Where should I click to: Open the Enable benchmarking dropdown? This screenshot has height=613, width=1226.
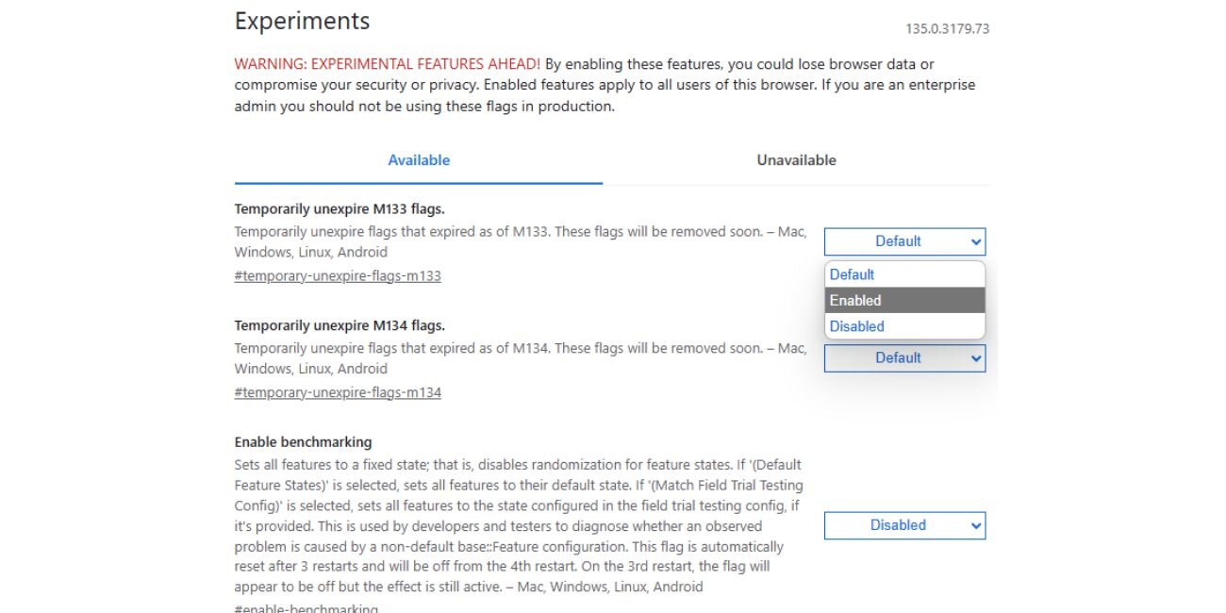903,525
